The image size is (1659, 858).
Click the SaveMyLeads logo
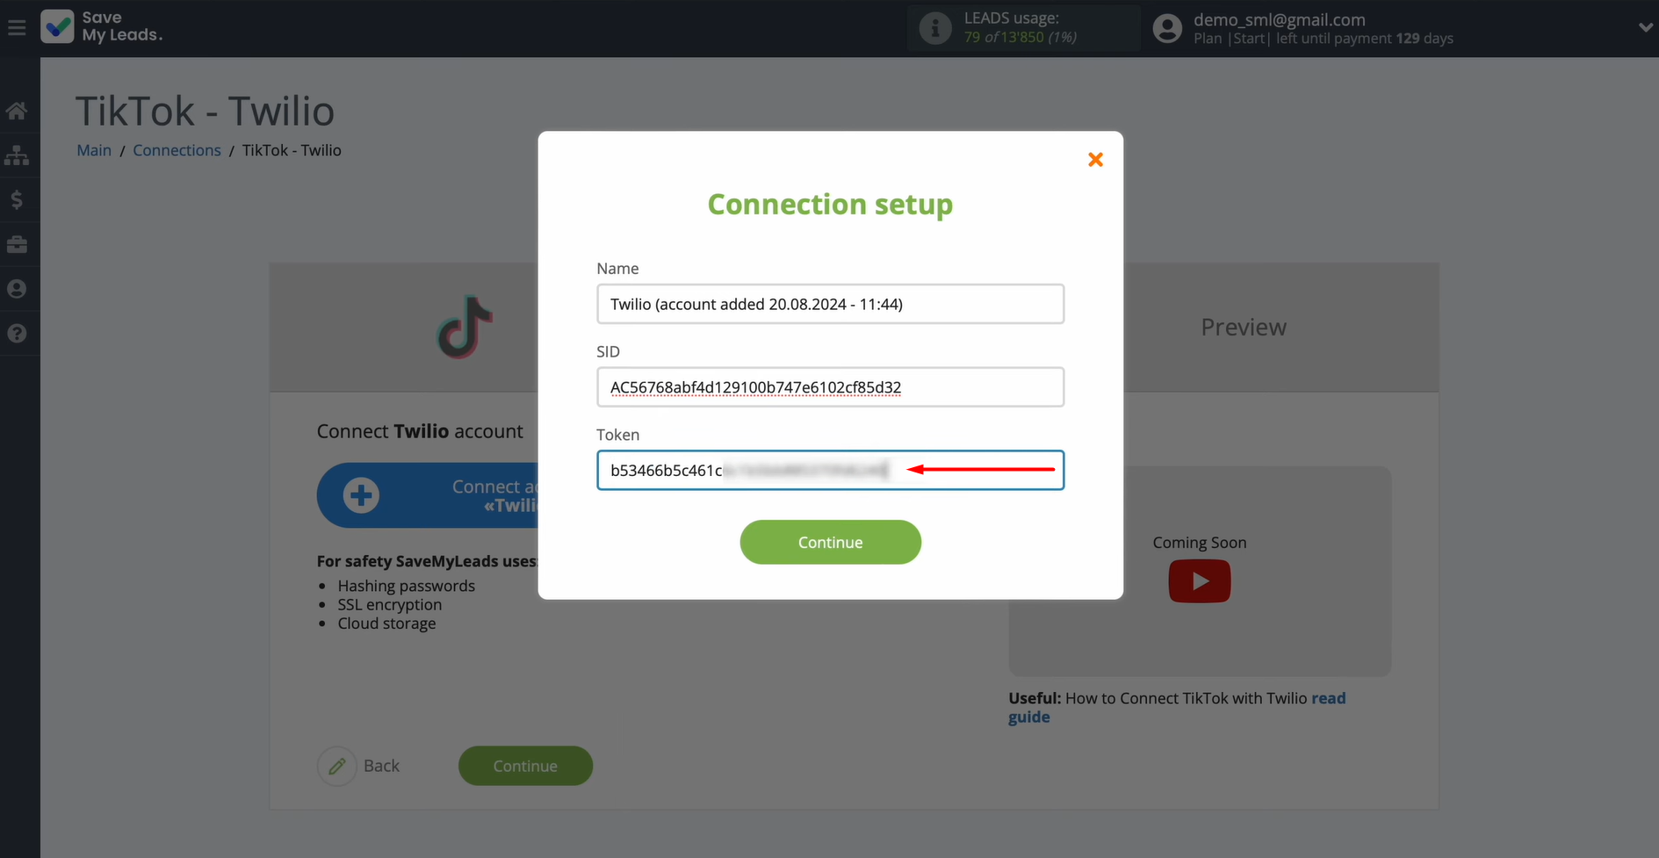[x=58, y=26]
